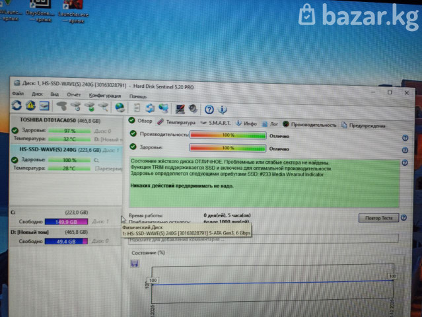422x317 pixels.
Task: Open the Конфигурация menu
Action: click(x=104, y=96)
